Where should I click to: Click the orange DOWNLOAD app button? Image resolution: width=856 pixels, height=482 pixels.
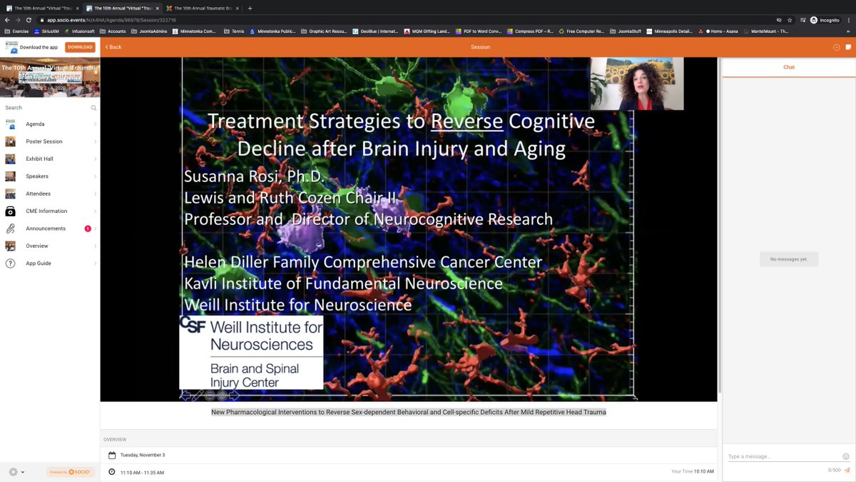pyautogui.click(x=78, y=46)
